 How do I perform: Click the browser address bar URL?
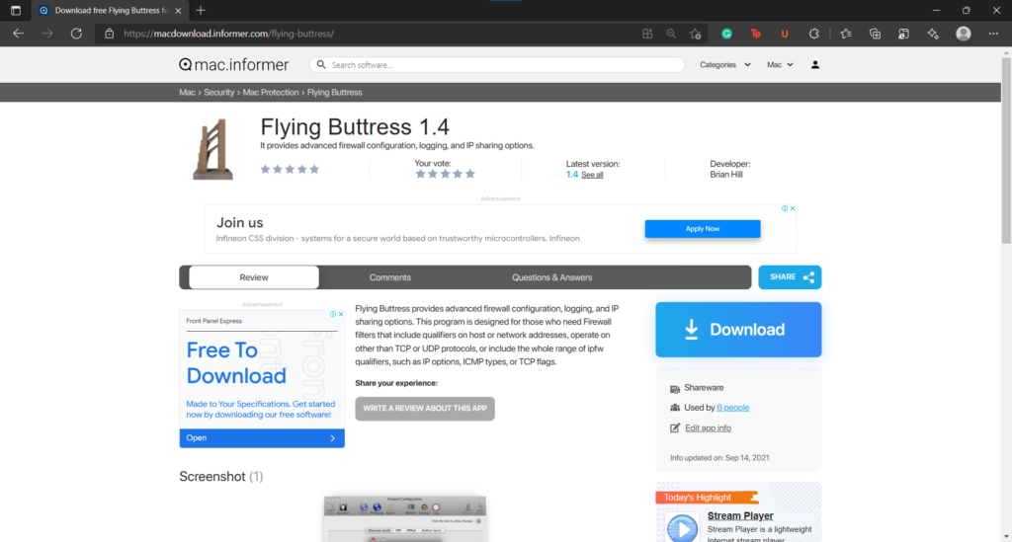coord(228,34)
